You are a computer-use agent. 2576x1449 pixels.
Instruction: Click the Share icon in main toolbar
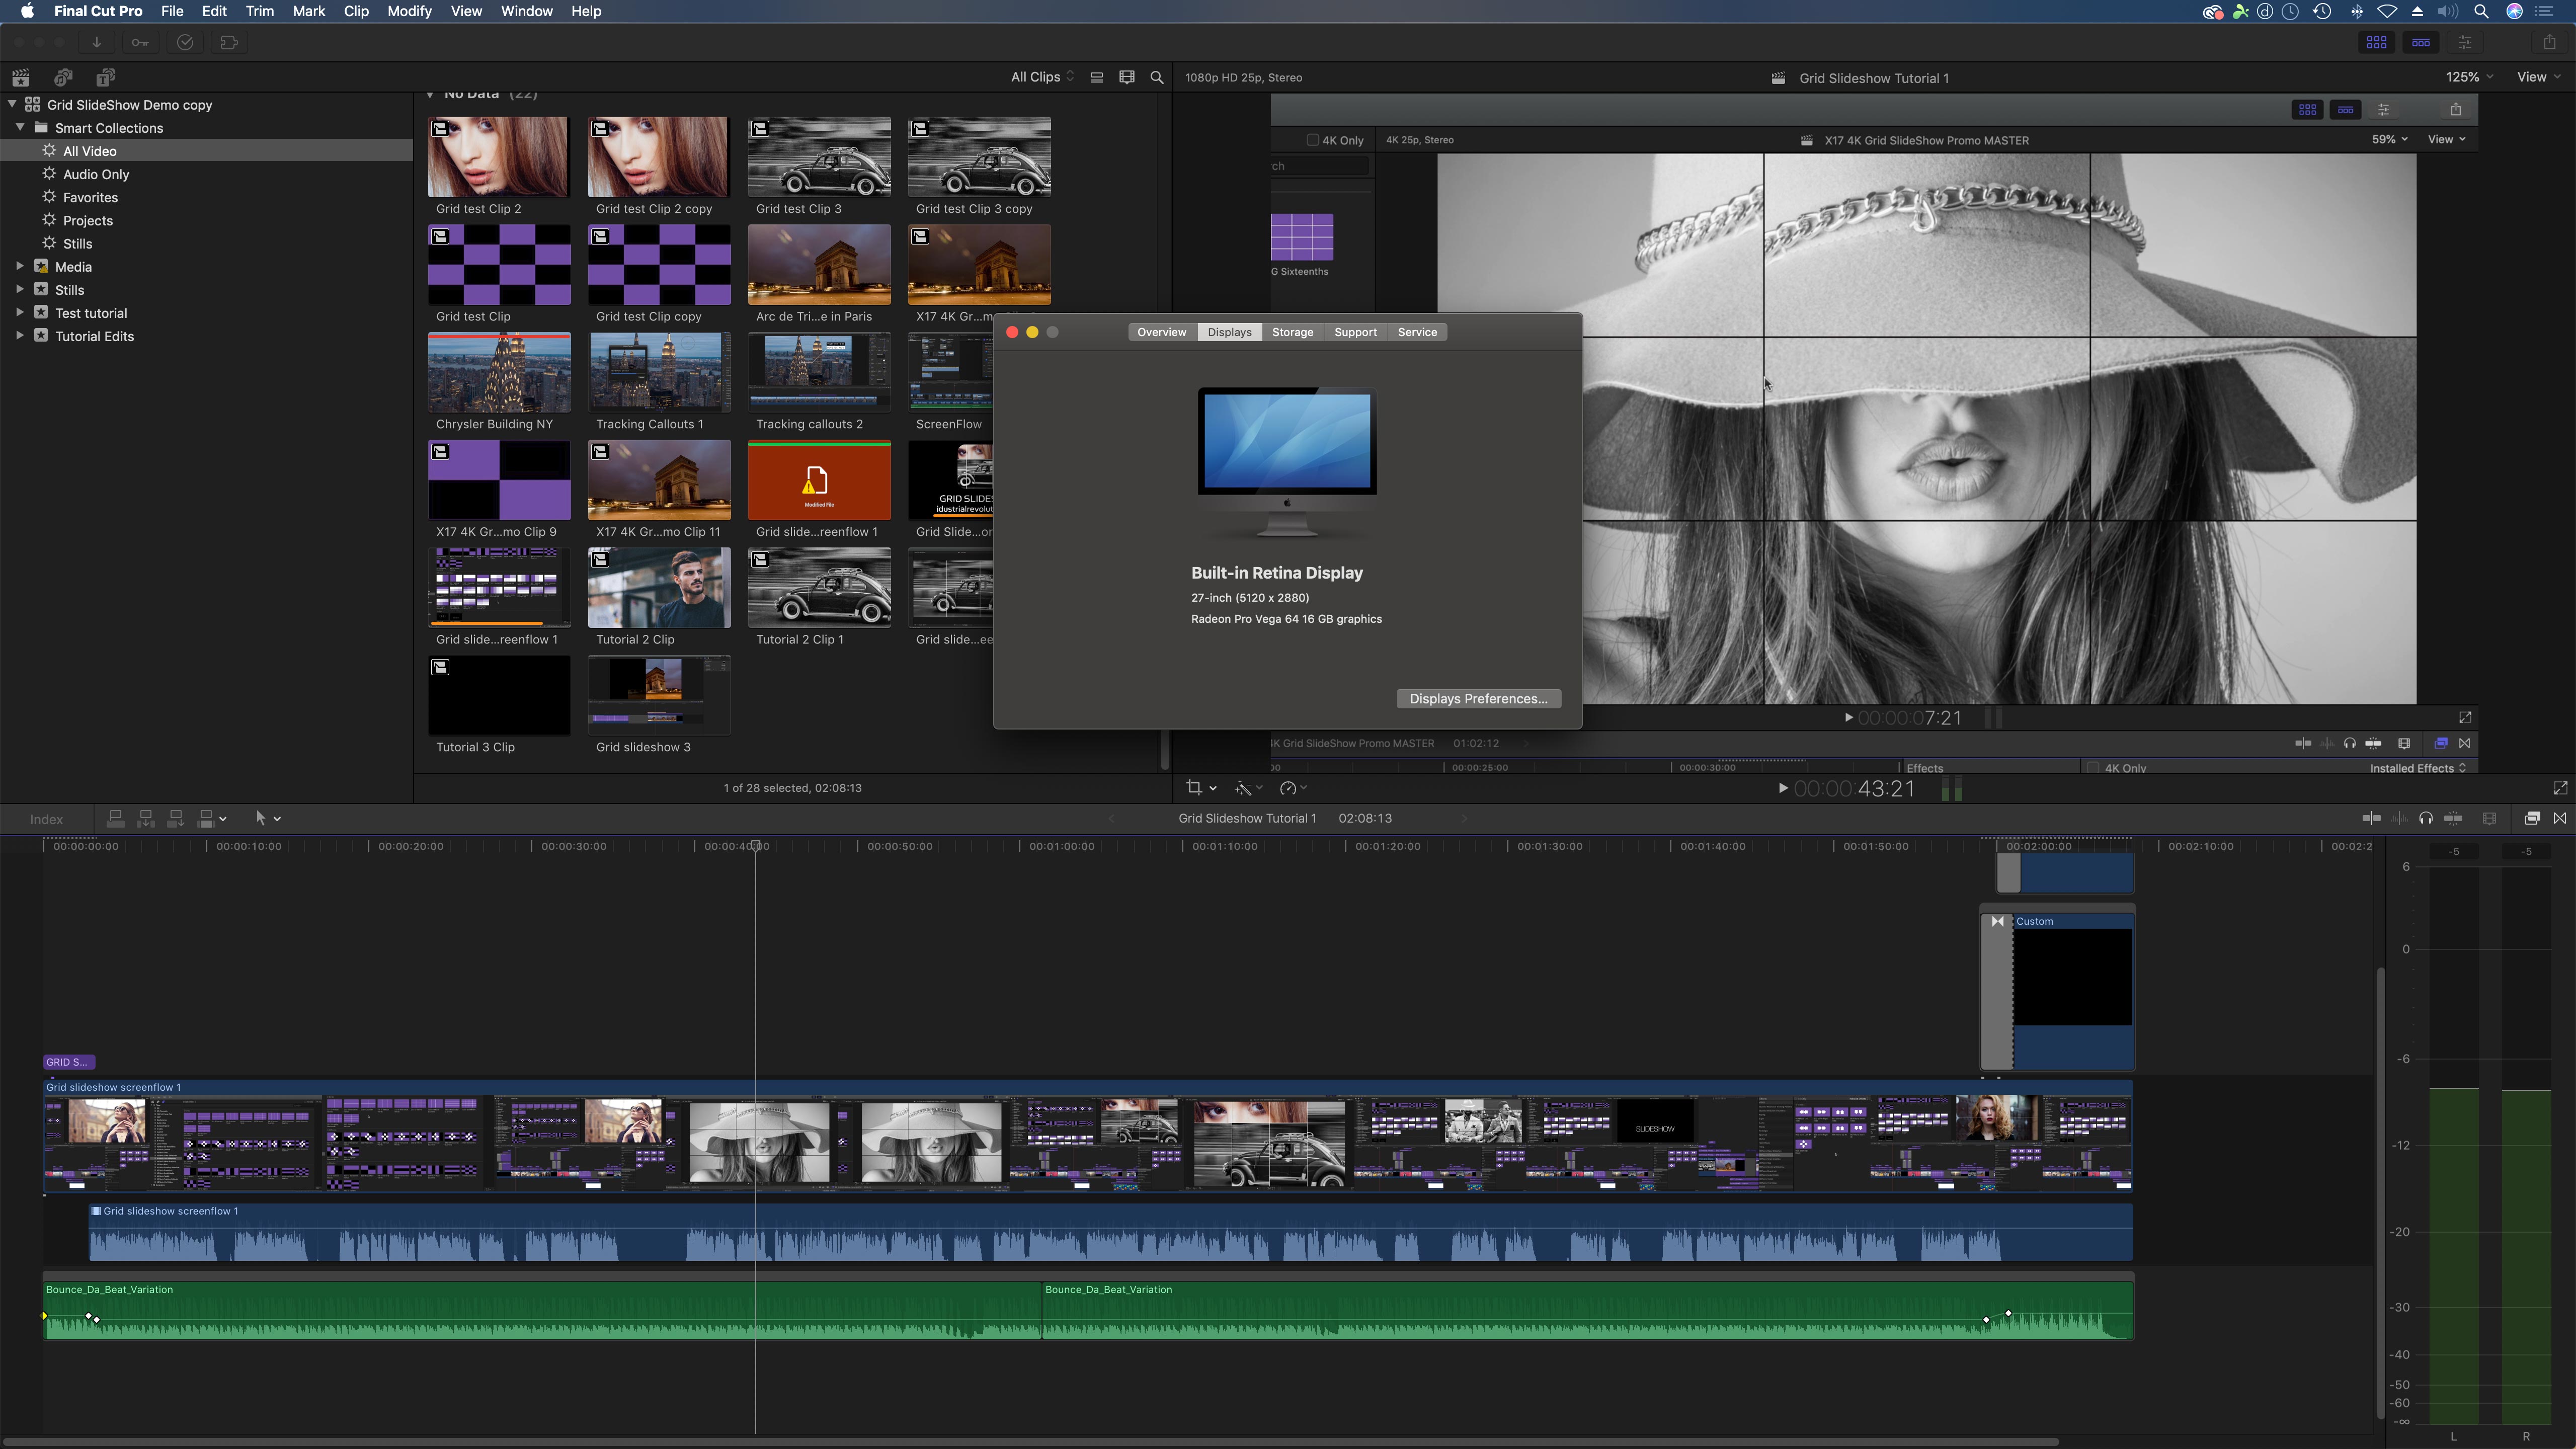2549,42
